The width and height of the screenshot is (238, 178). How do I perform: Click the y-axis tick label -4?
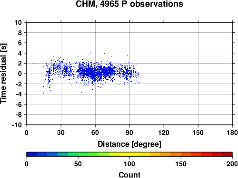point(19,94)
